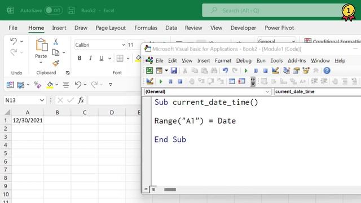Click the blue Help question mark icon
The width and height of the screenshot is (361, 203).
327,70
